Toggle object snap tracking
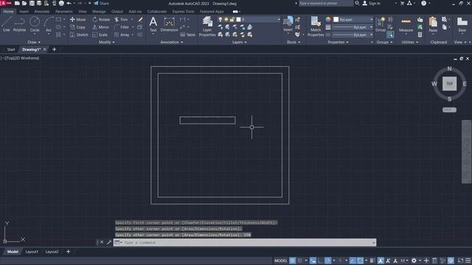The image size is (472, 265). pos(353,261)
